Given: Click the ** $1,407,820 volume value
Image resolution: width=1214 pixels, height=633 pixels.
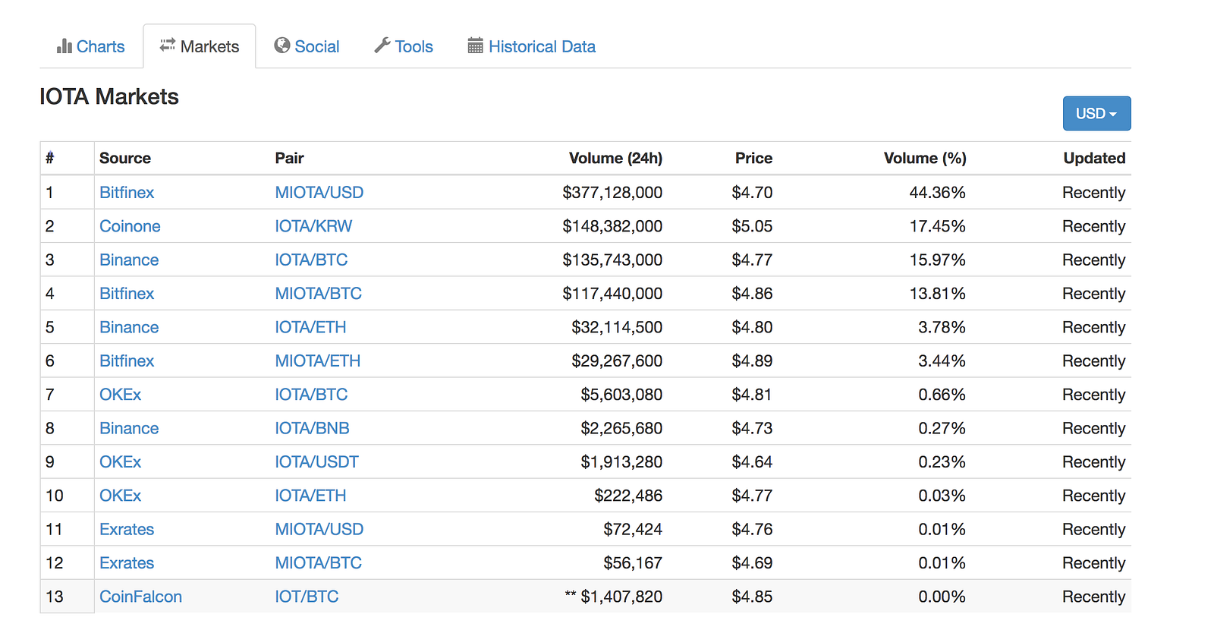Looking at the screenshot, I should (x=614, y=597).
